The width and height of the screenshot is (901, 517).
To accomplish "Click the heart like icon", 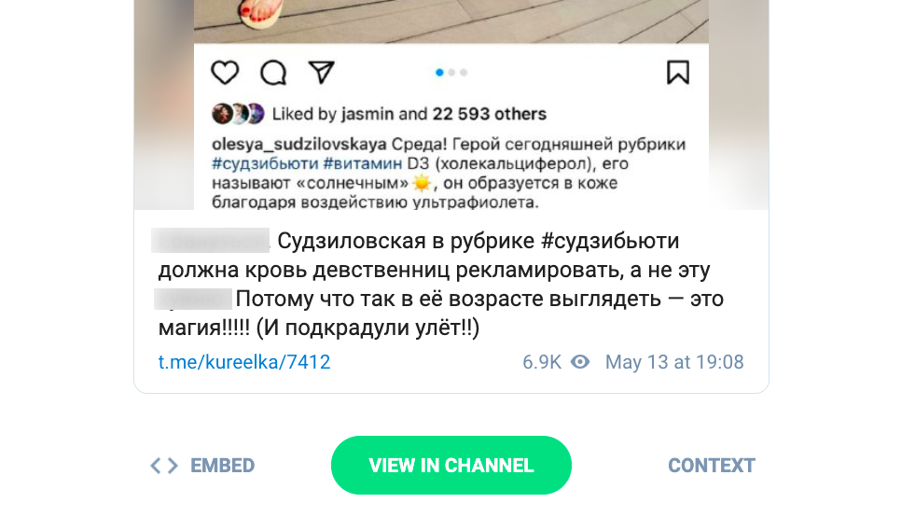I will pyautogui.click(x=225, y=73).
